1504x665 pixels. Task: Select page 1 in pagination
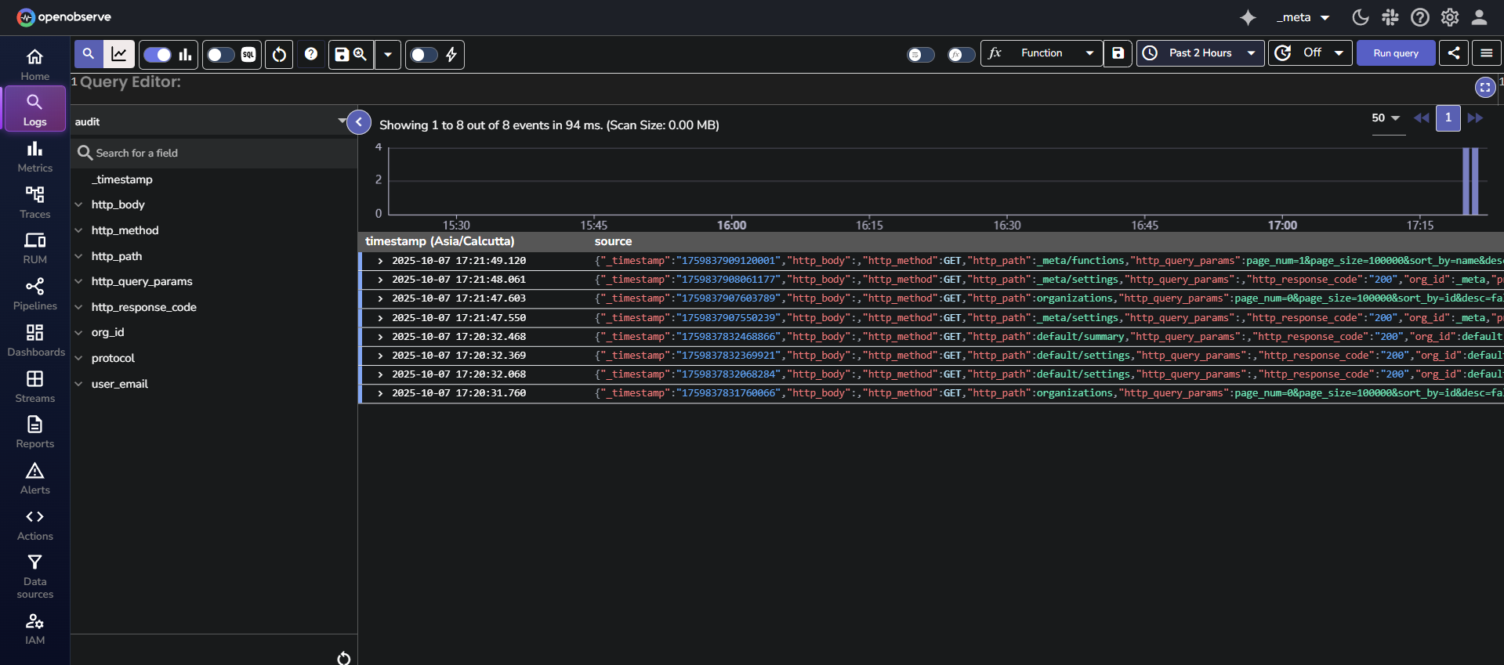click(1448, 117)
